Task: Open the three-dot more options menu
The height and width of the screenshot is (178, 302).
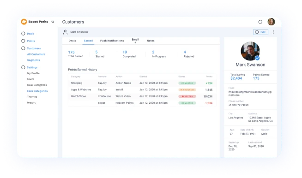Action: pyautogui.click(x=273, y=32)
